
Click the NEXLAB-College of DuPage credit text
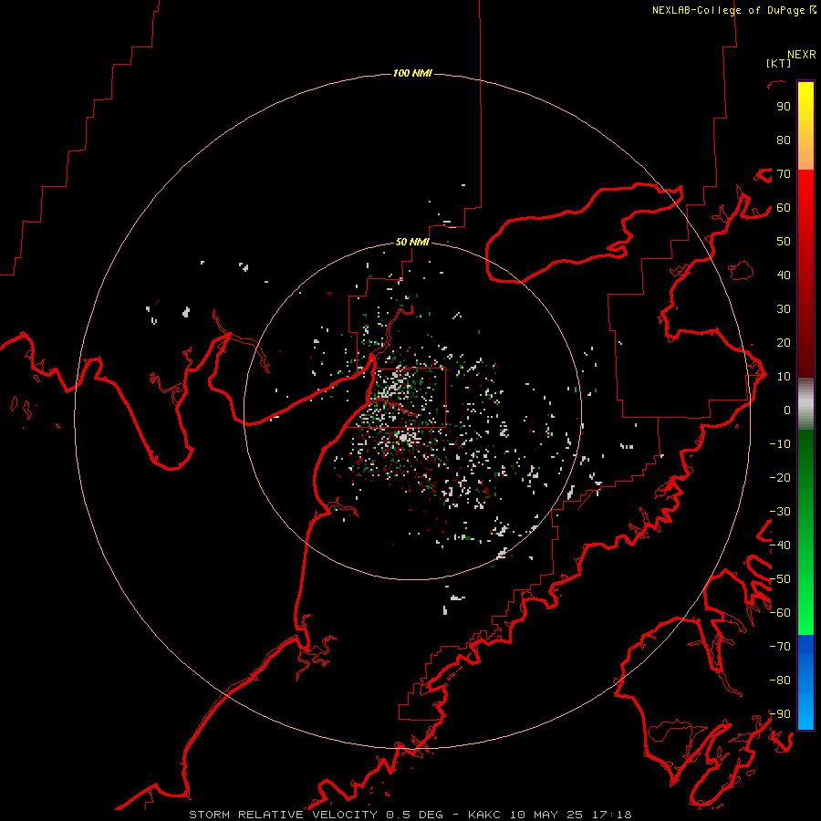[733, 10]
